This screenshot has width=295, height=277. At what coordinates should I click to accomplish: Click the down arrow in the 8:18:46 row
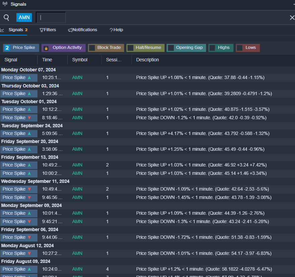[29, 118]
